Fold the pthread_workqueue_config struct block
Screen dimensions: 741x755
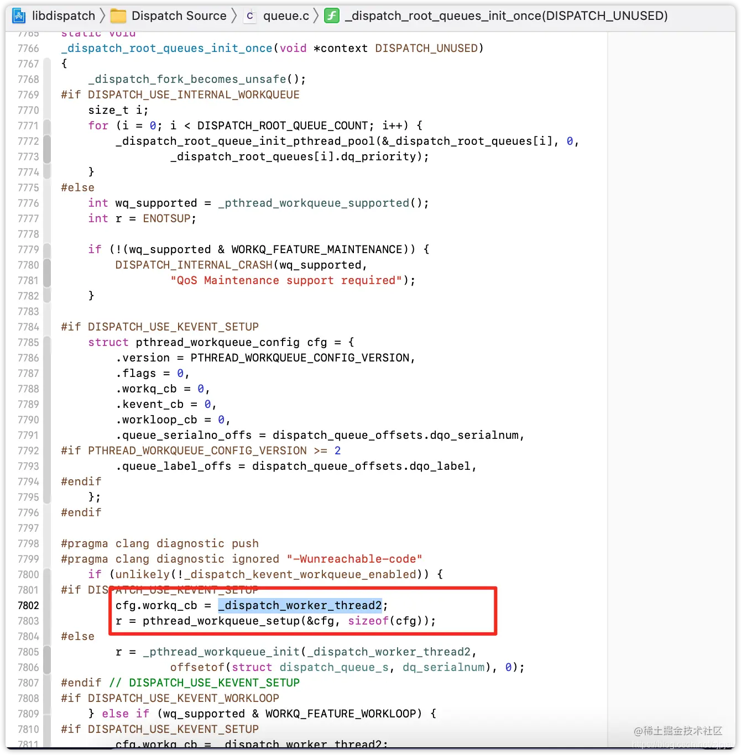(x=48, y=418)
